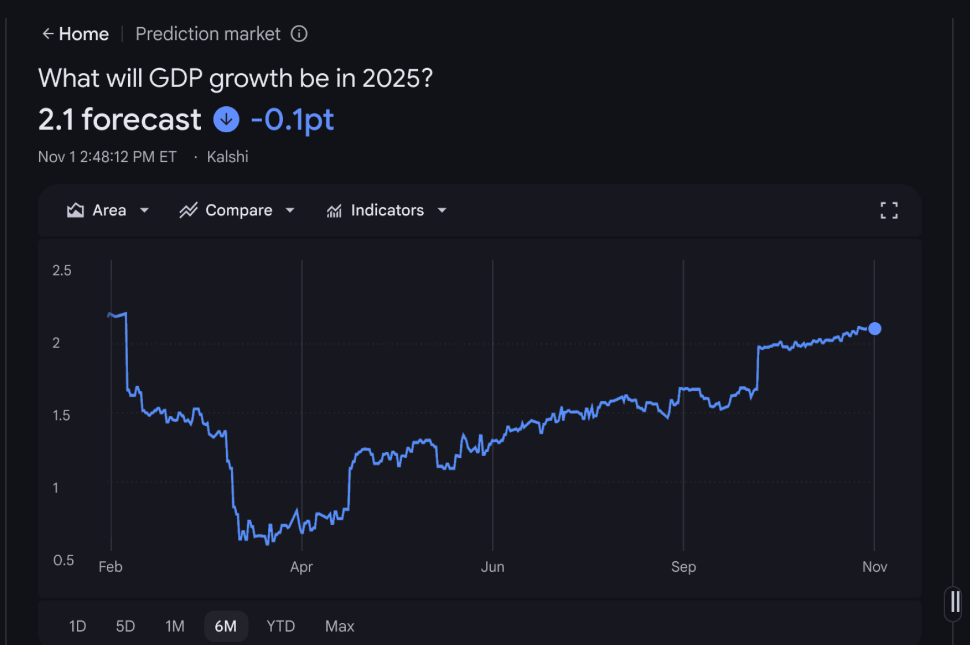Expand the Area chart type dropdown

145,210
